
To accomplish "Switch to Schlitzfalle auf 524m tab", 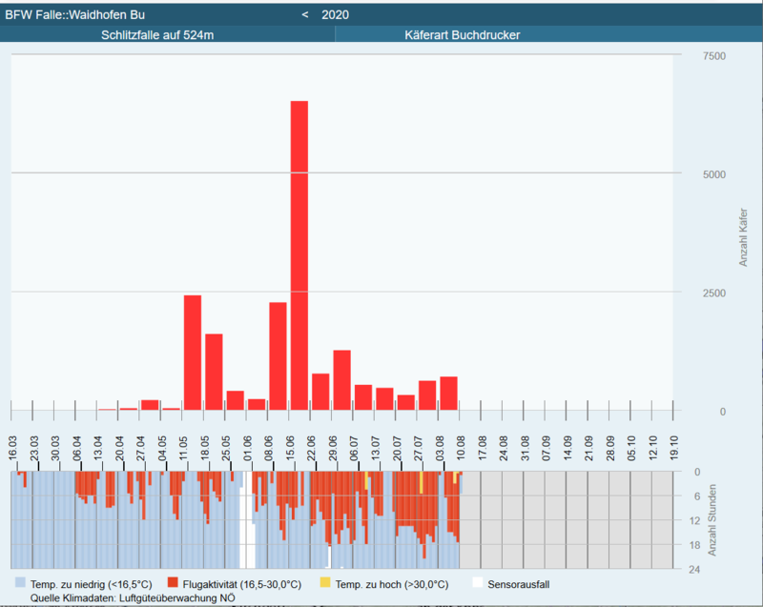I will click(168, 35).
